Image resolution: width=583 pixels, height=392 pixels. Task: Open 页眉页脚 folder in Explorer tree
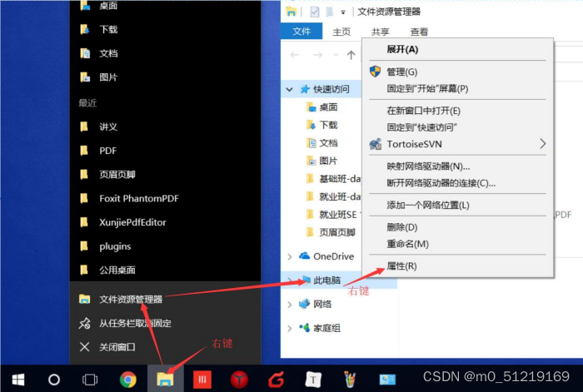(x=337, y=232)
